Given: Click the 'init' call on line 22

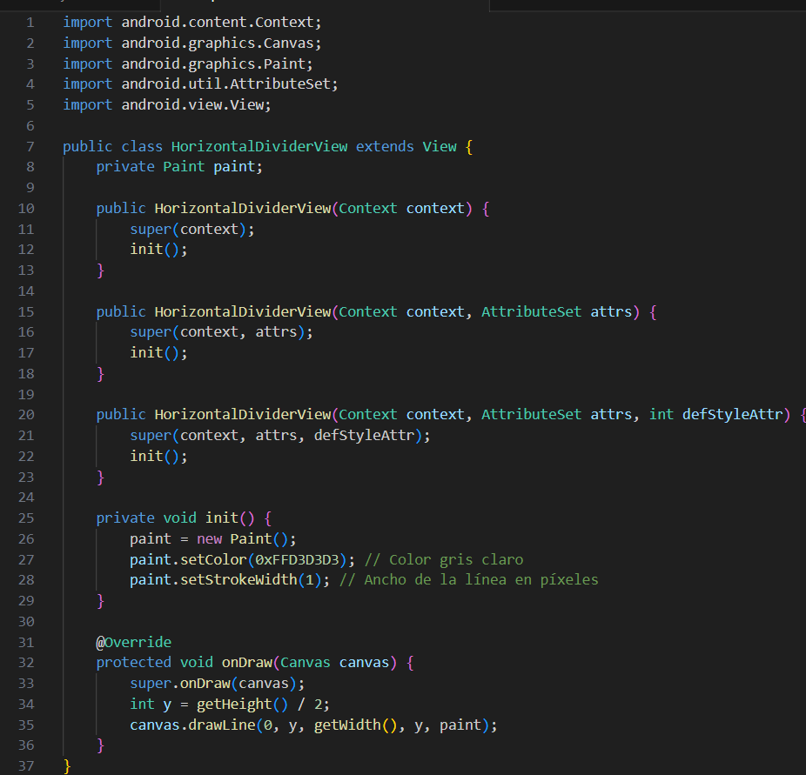Looking at the screenshot, I should (x=146, y=456).
